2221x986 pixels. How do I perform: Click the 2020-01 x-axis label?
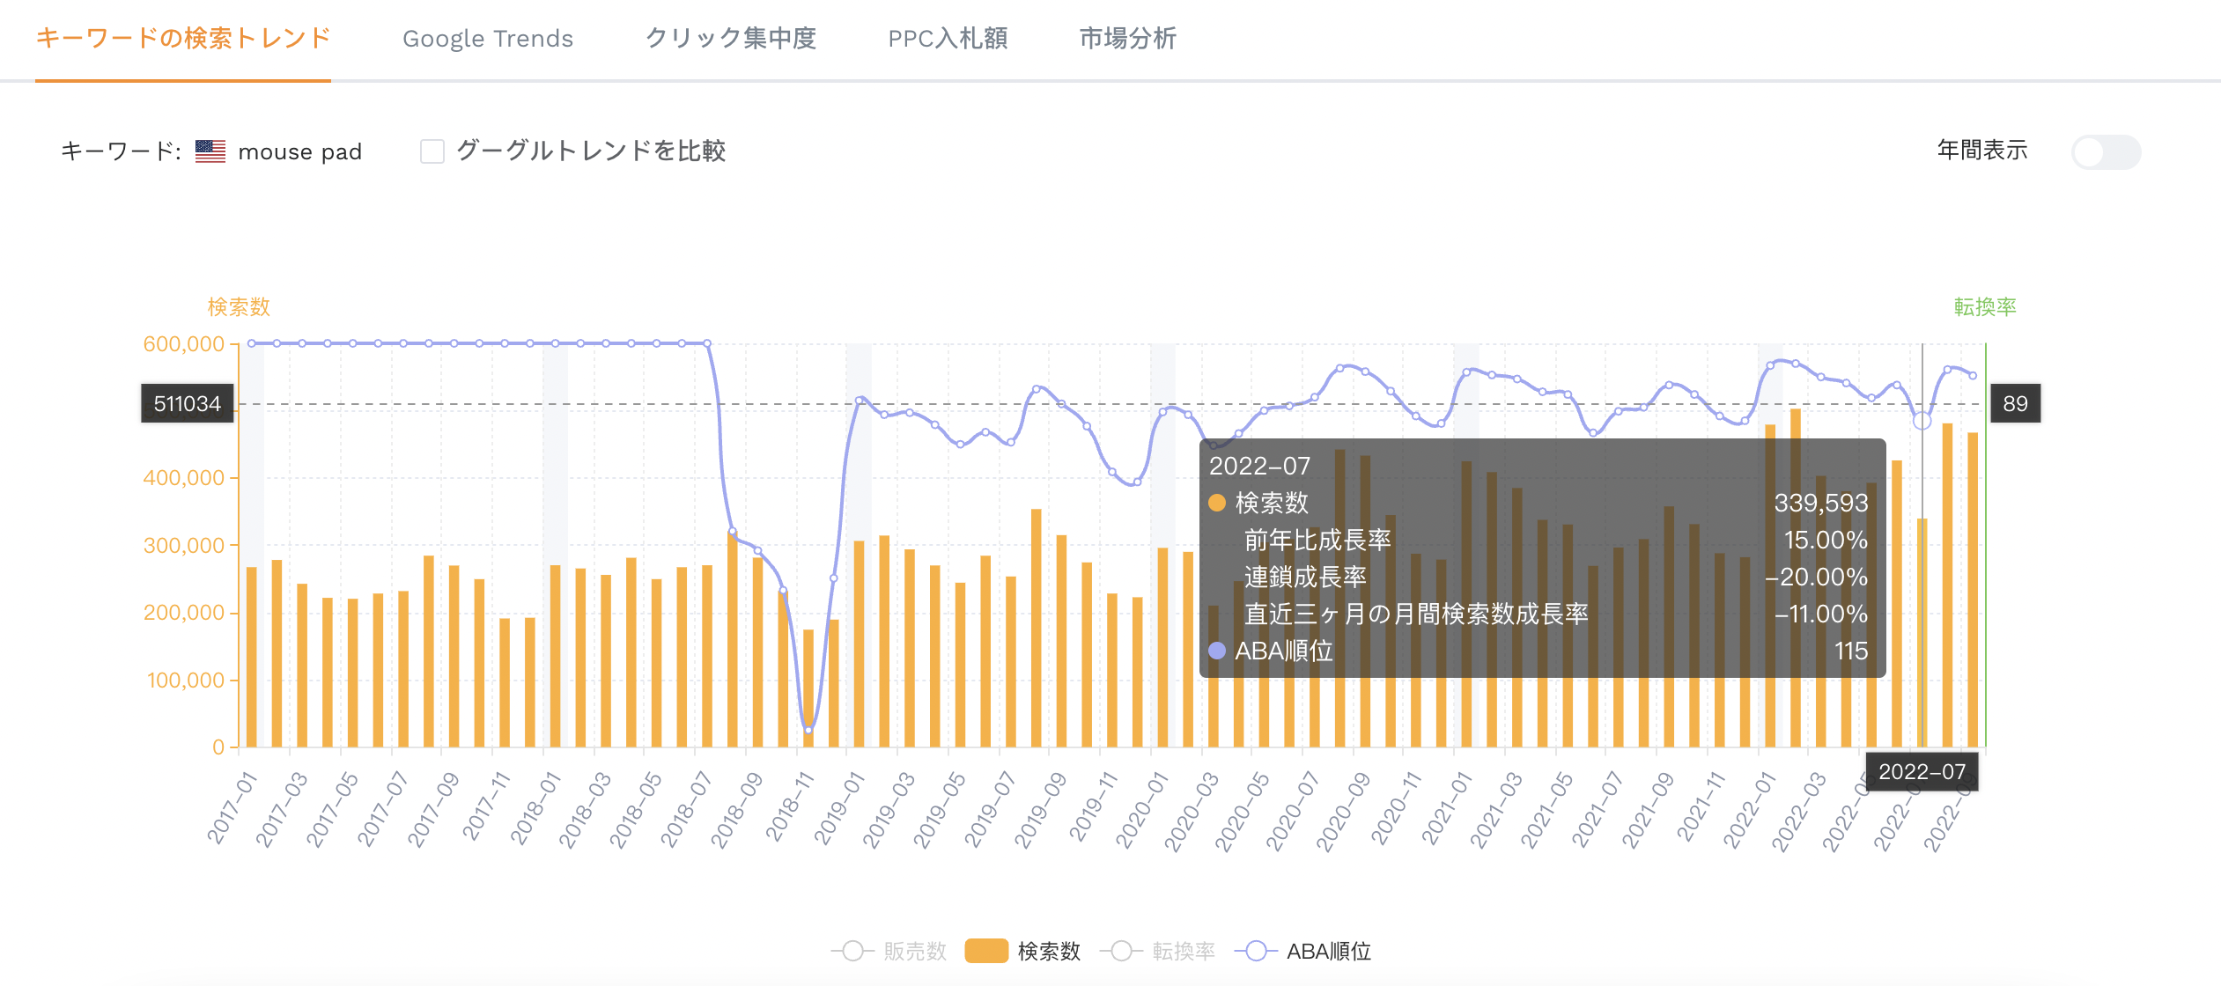tap(1142, 810)
